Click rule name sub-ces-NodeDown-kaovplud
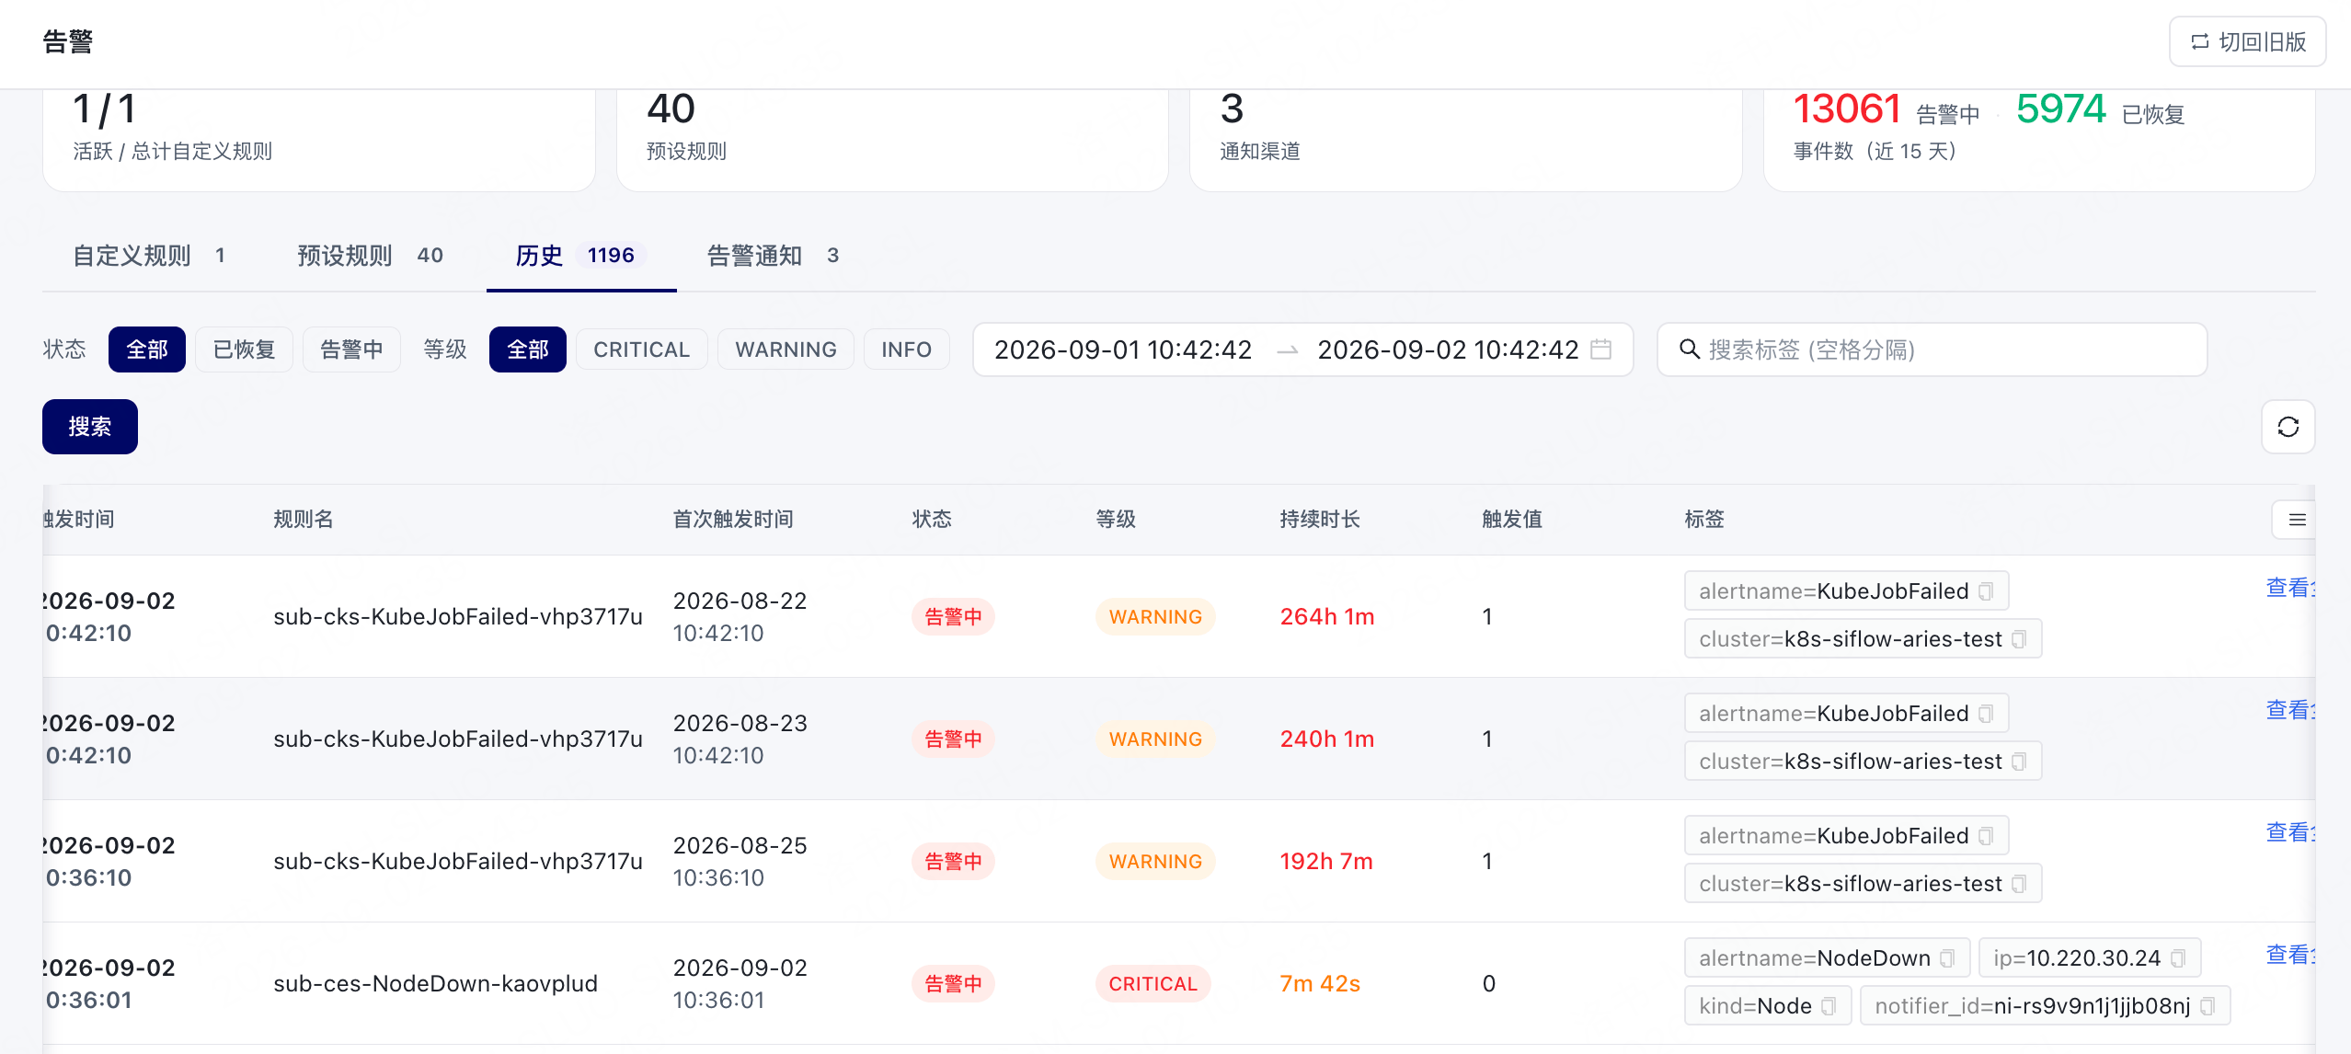2351x1054 pixels. tap(435, 983)
